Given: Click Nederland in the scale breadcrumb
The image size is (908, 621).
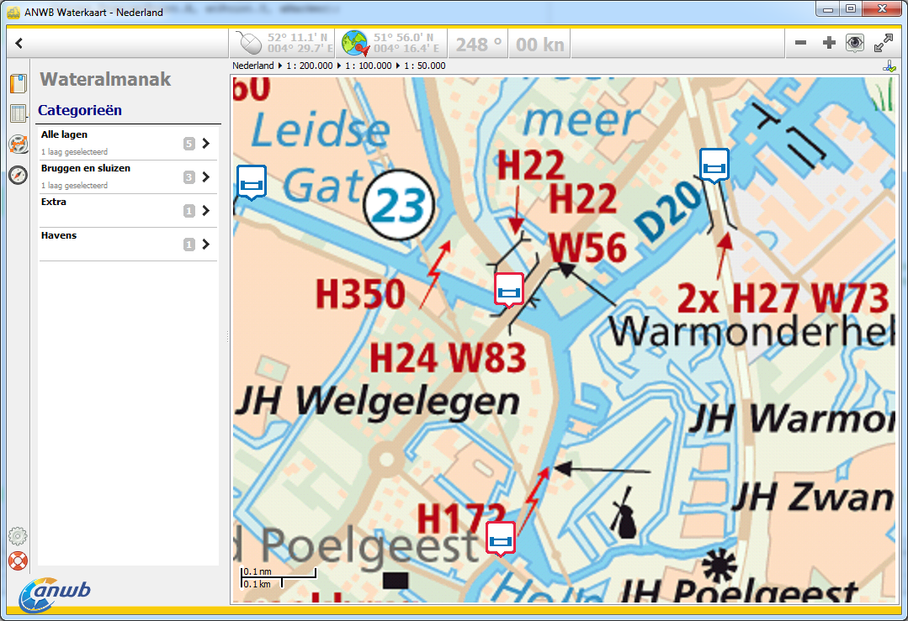Looking at the screenshot, I should tap(254, 65).
